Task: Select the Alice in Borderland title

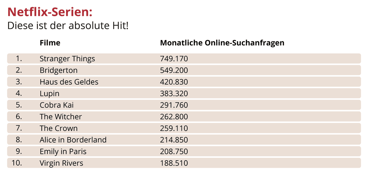Action: pos(73,140)
